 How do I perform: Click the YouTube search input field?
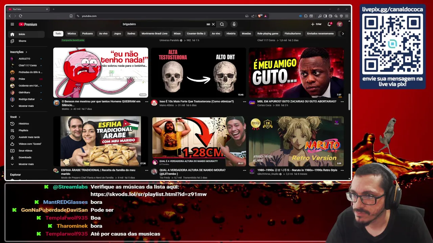(x=163, y=24)
